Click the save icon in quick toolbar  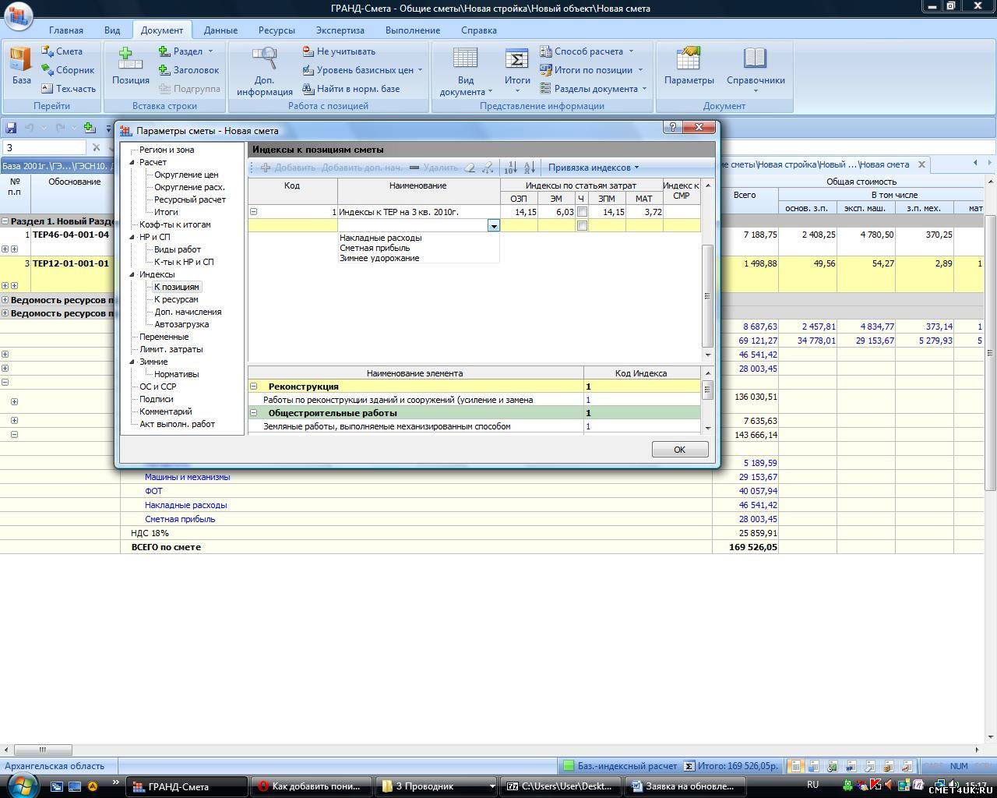[x=11, y=128]
